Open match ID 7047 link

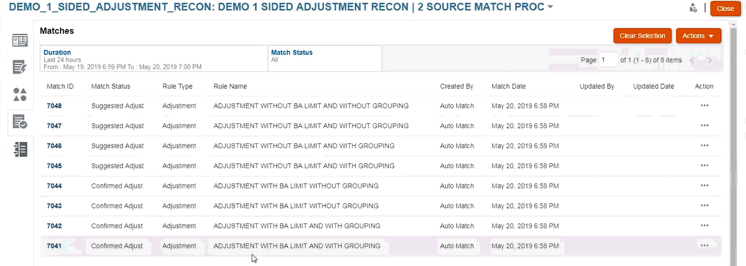pos(54,126)
